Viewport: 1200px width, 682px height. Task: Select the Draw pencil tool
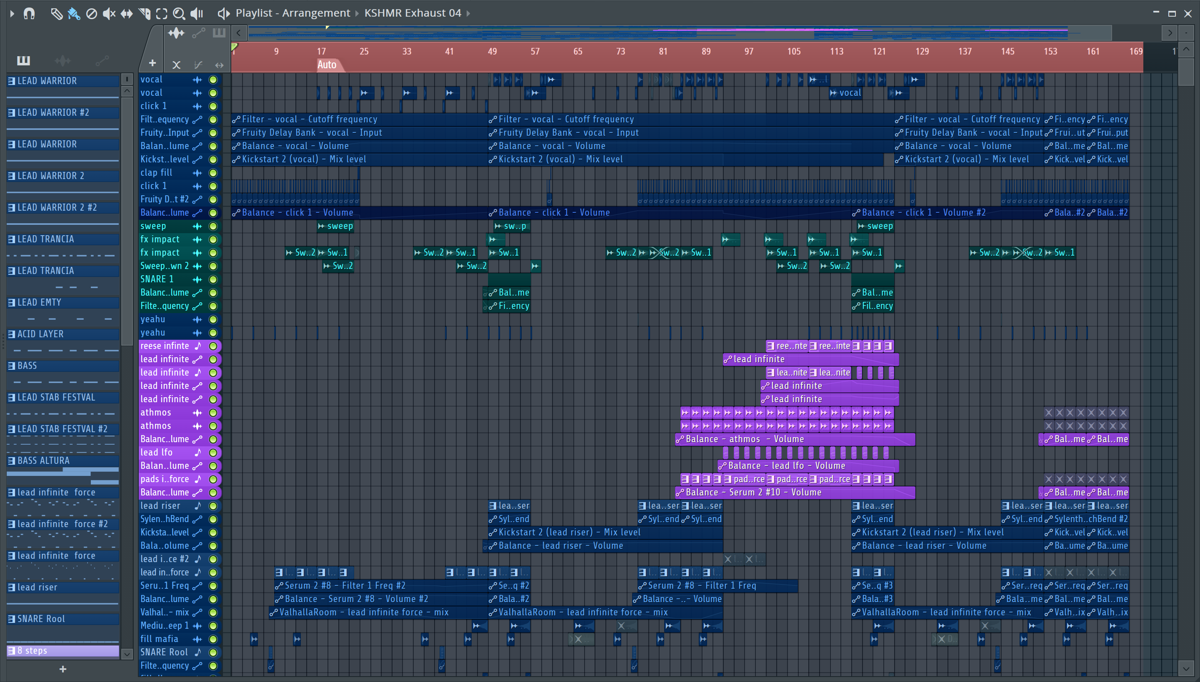tap(56, 13)
